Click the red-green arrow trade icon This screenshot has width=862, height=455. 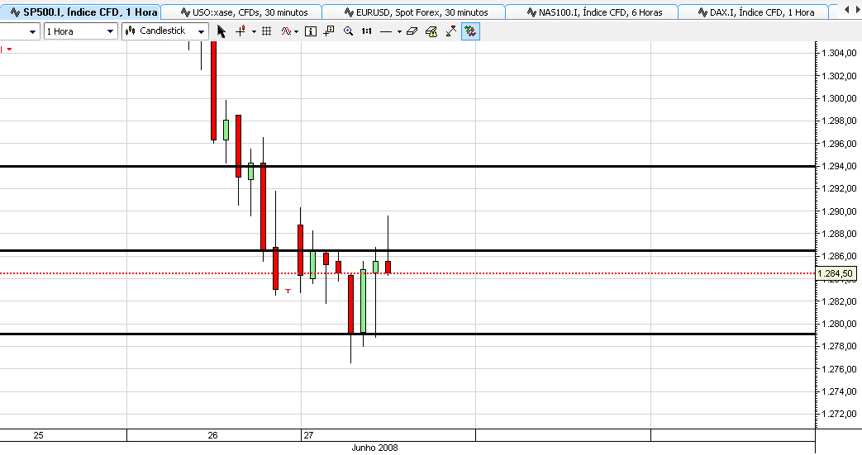[450, 31]
